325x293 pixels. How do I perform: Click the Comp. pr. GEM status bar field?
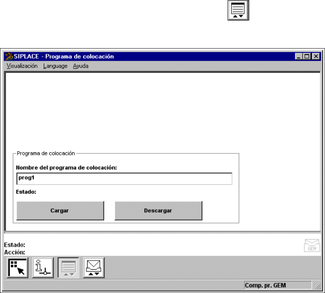point(278,285)
